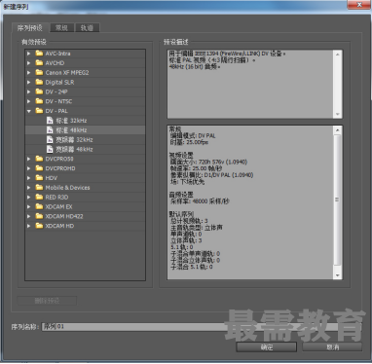This screenshot has height=364, width=372.
Task: Select the 标准 32kHz preset
Action: click(85, 121)
